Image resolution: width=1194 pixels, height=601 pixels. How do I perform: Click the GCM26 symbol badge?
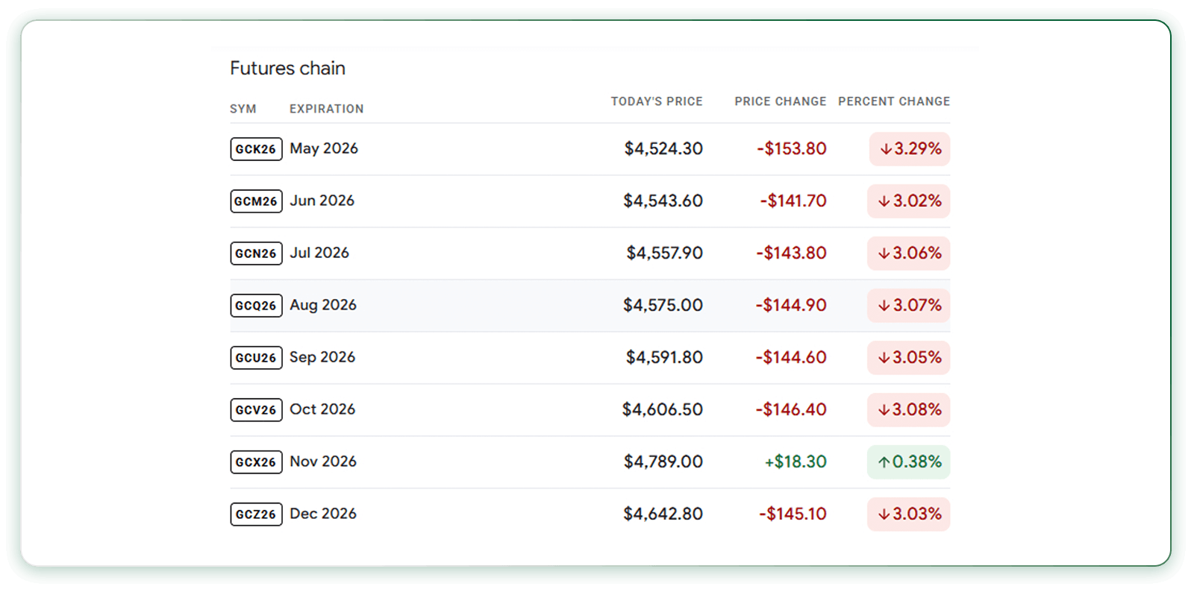[256, 201]
